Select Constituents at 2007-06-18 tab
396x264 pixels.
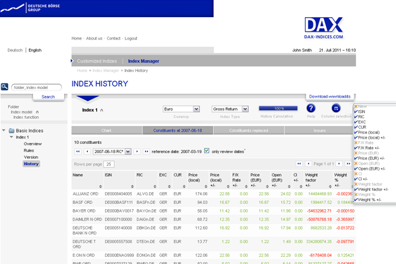(178, 131)
